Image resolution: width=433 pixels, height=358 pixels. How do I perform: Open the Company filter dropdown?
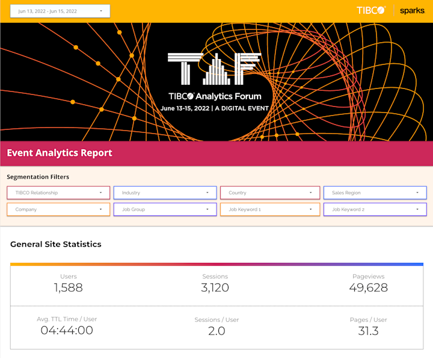point(58,209)
